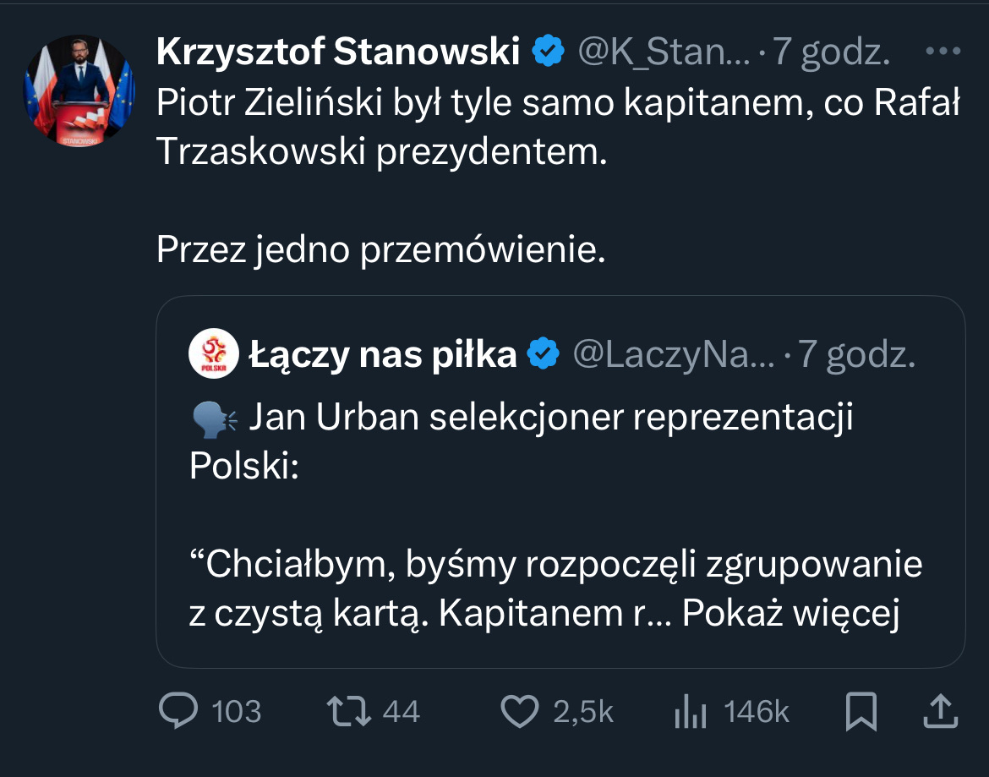Open the @K_Stan... username handle
This screenshot has height=777, width=989.
click(664, 53)
